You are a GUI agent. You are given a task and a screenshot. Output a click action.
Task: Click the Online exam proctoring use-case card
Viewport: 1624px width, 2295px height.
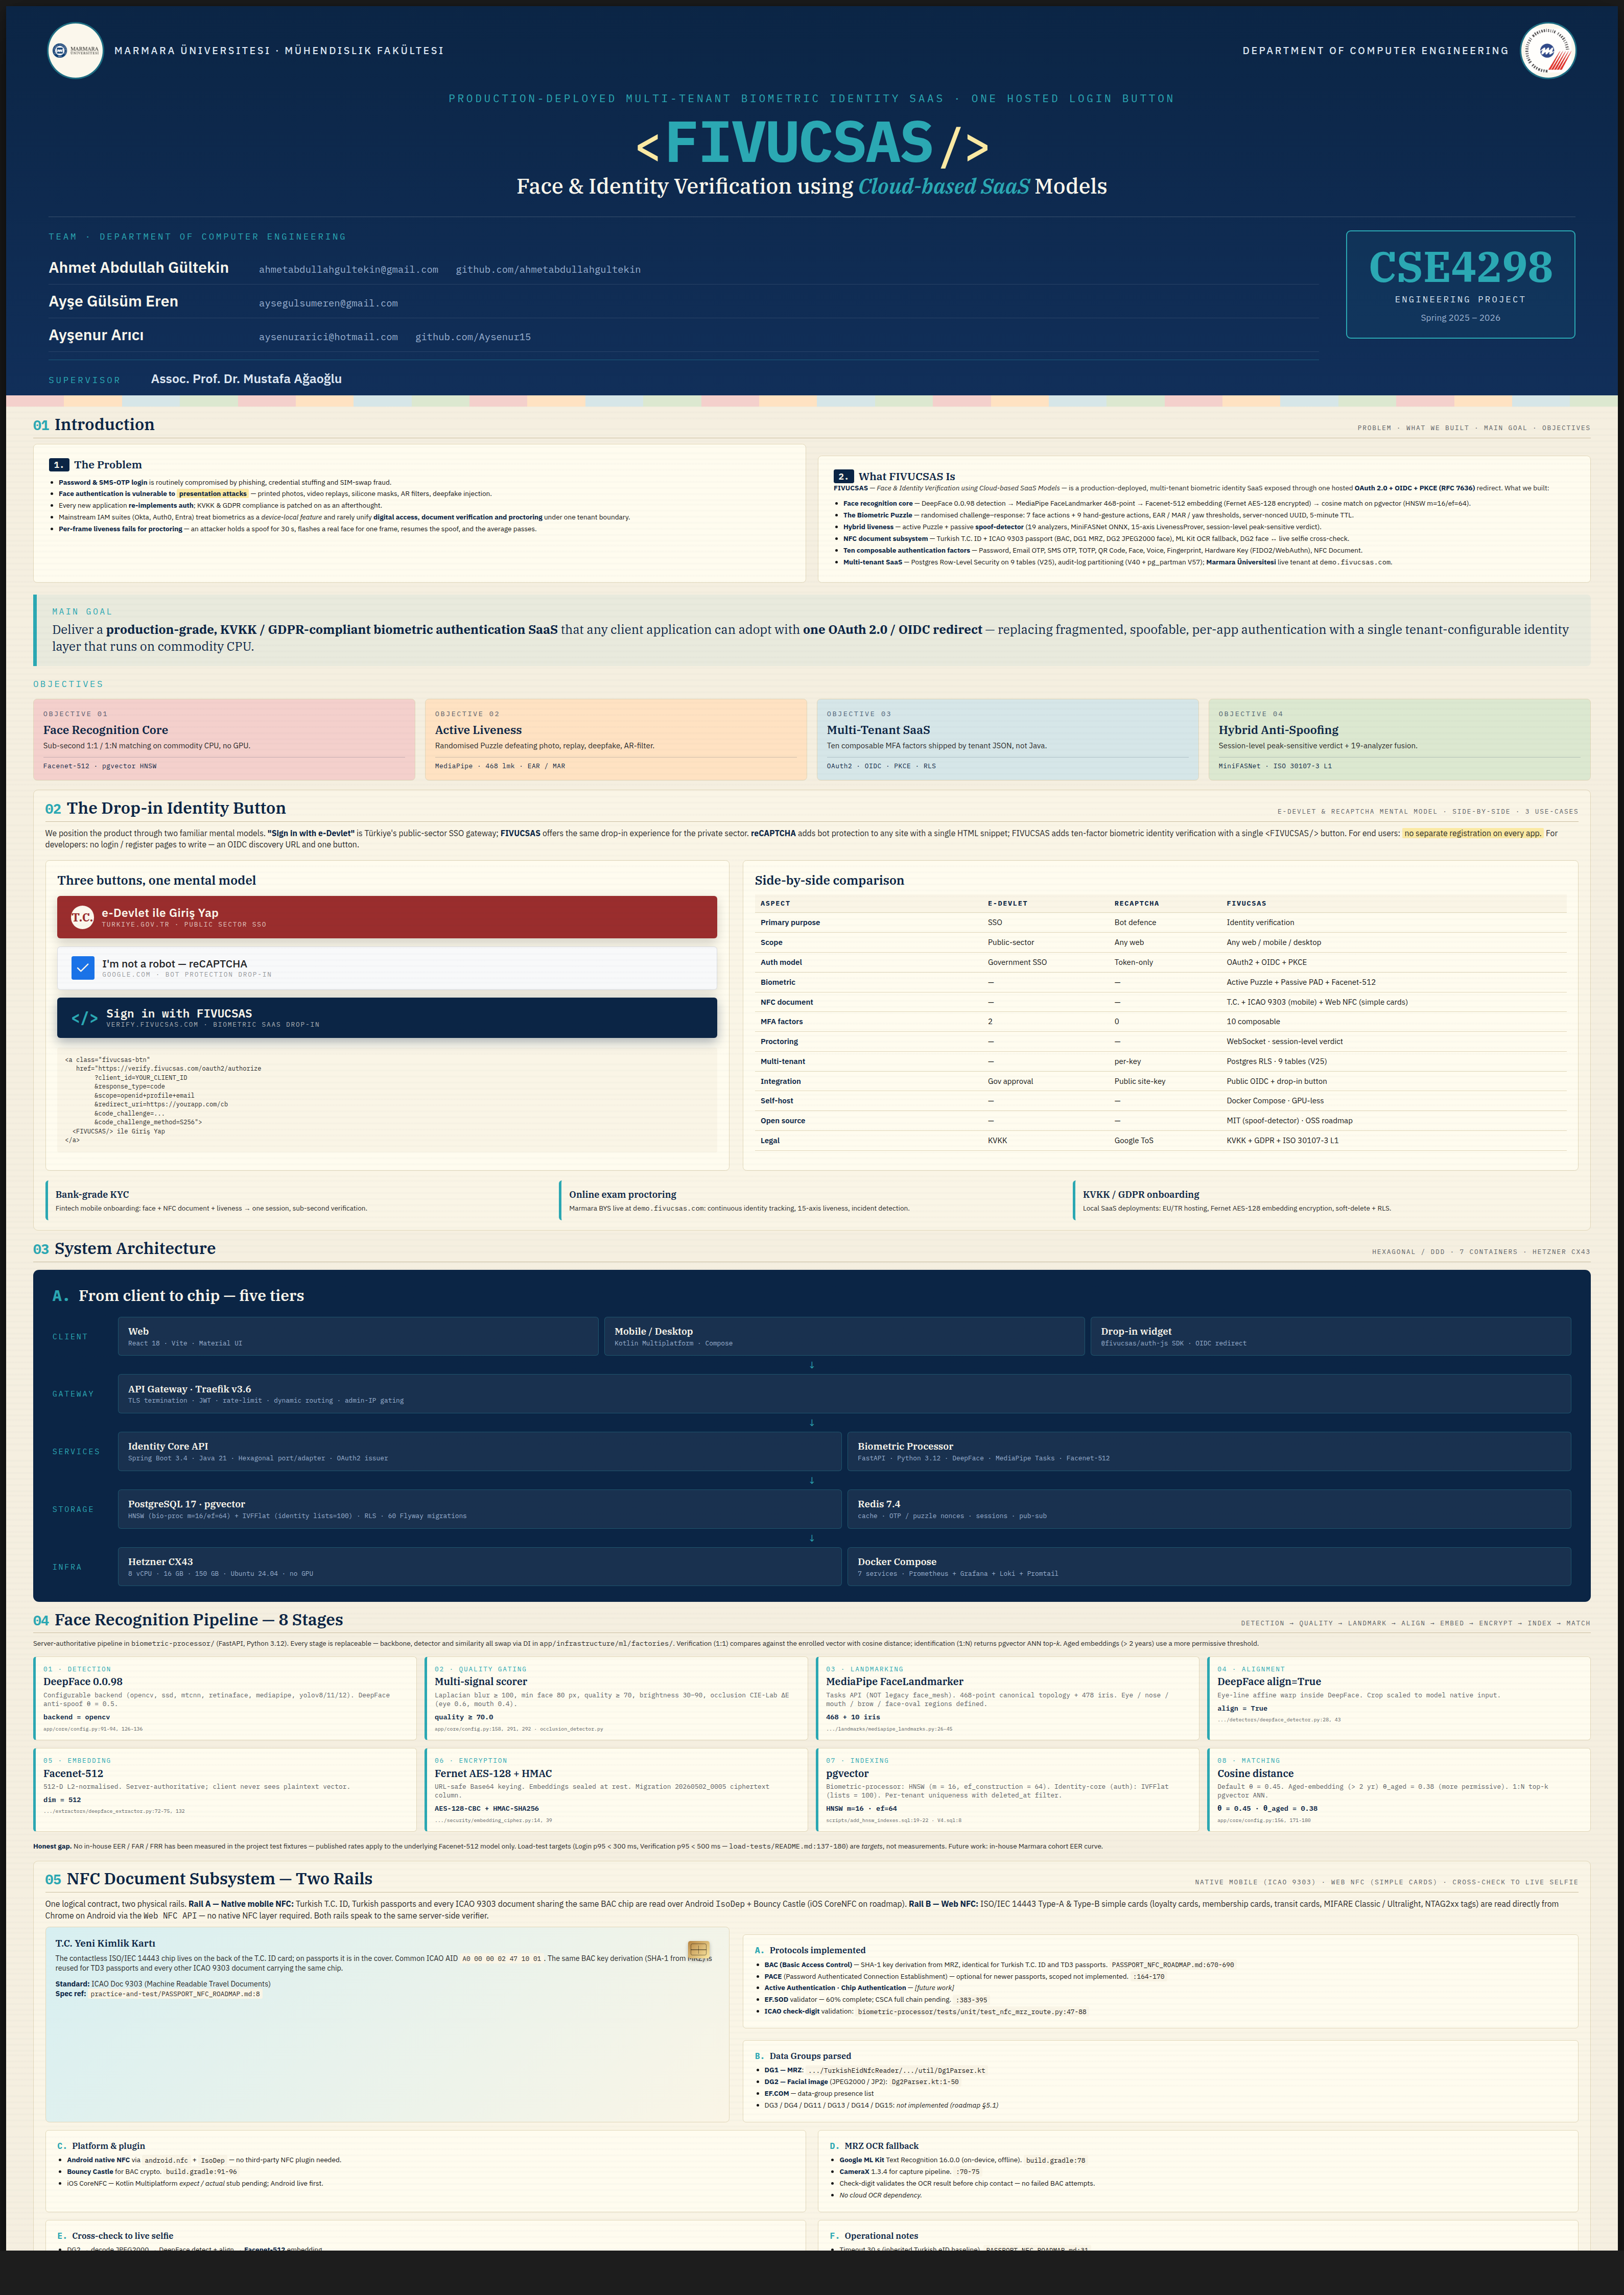[x=812, y=1200]
